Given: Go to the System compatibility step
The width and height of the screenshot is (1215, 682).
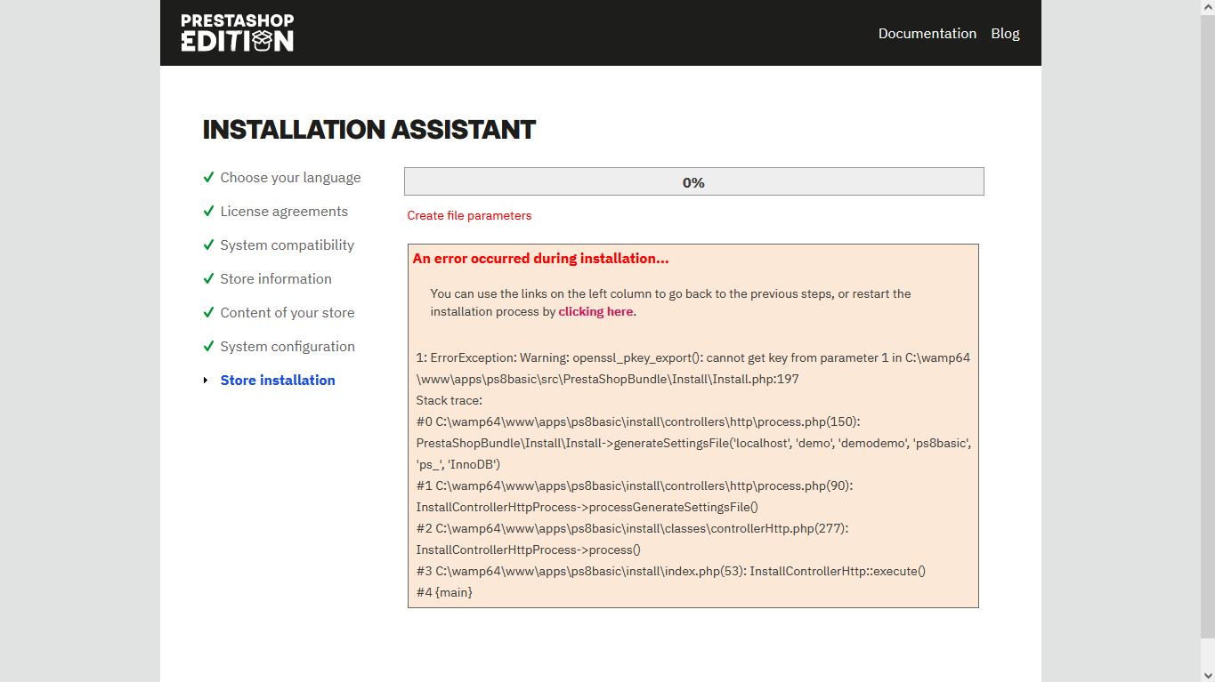Looking at the screenshot, I should pos(288,245).
